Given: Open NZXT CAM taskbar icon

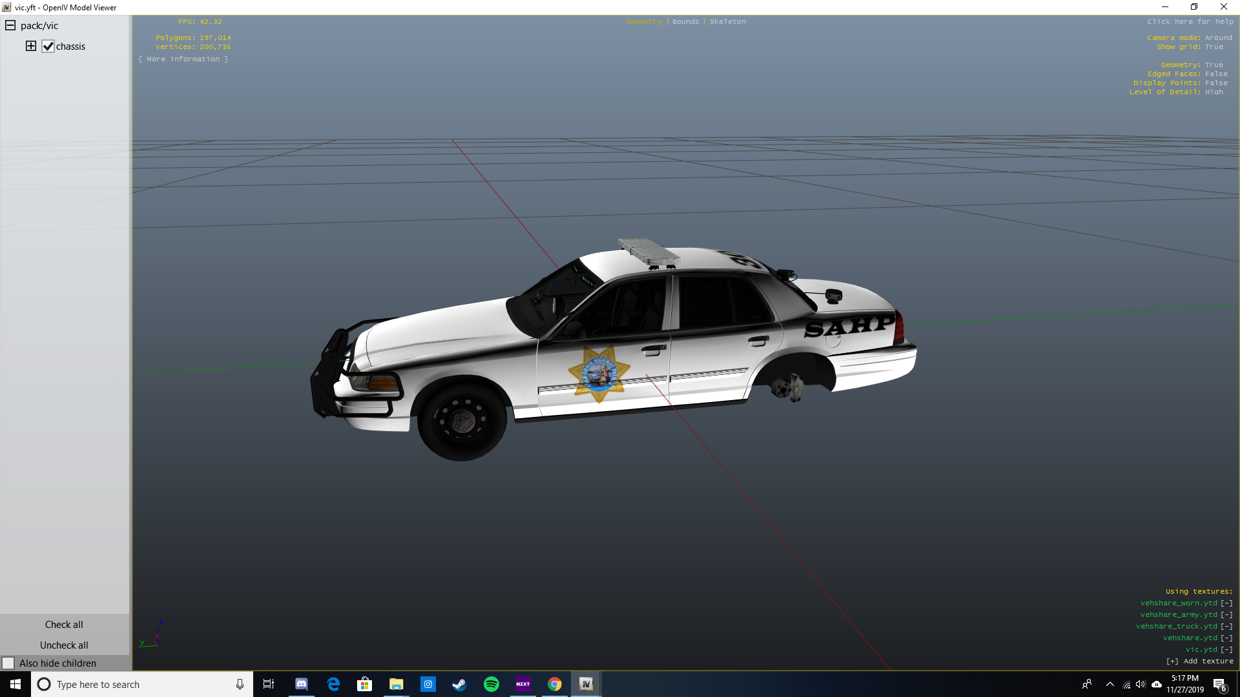Looking at the screenshot, I should point(522,684).
